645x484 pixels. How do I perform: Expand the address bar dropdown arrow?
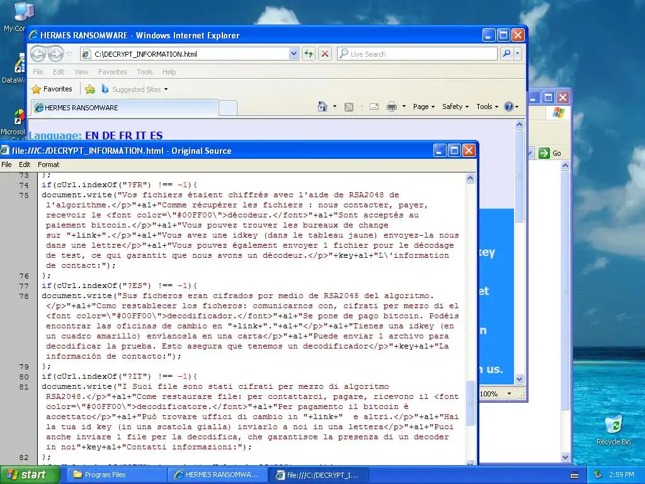[294, 54]
